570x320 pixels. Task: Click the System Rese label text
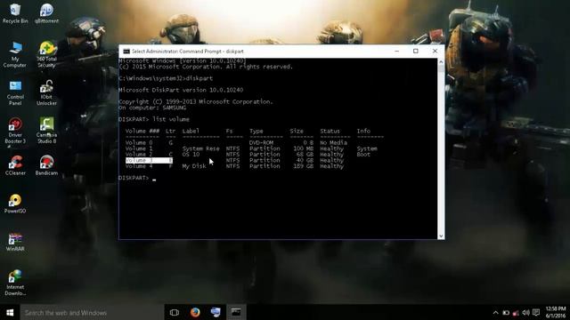200,148
